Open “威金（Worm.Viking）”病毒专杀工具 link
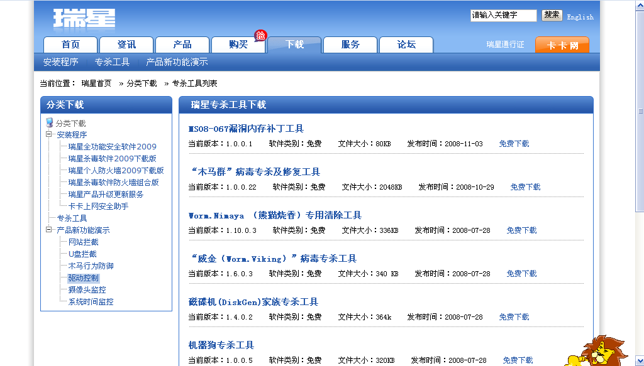 [x=274, y=259]
